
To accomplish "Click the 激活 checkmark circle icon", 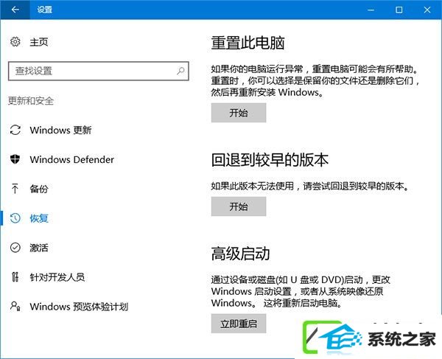I will pos(15,248).
